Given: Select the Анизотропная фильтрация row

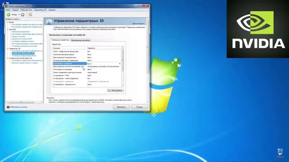Looking at the screenshot, I should 87,54.
